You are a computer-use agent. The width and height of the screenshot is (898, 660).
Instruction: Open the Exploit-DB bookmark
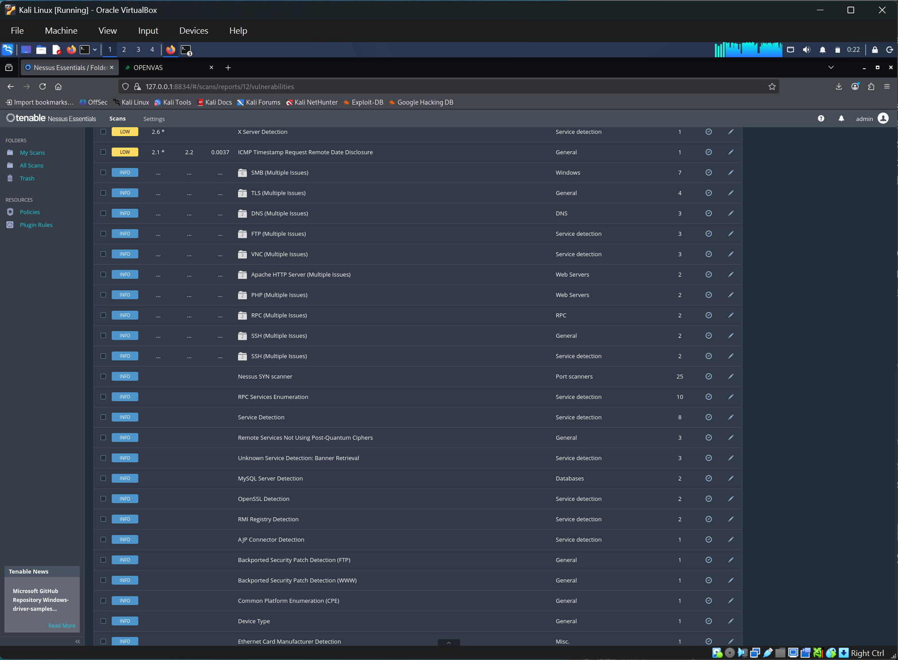tap(363, 102)
